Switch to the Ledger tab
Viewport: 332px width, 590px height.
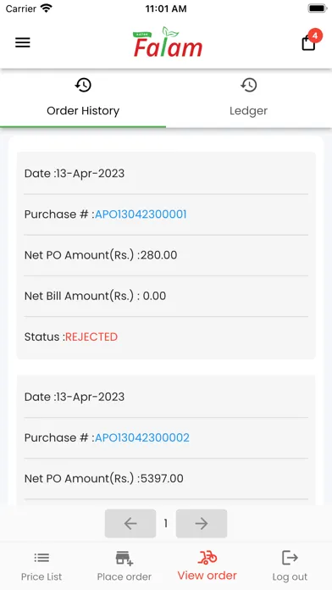click(248, 97)
